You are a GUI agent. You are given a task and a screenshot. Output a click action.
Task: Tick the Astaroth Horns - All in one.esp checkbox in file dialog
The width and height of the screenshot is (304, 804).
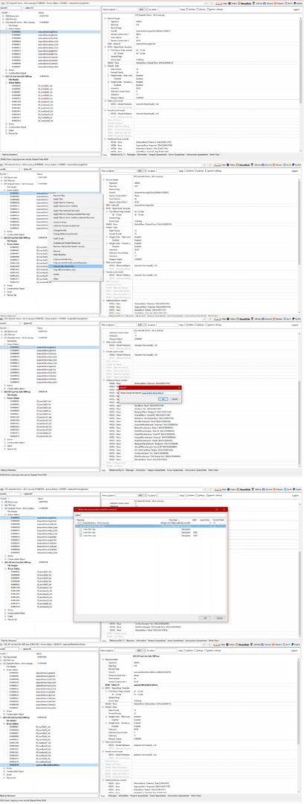tap(81, 523)
